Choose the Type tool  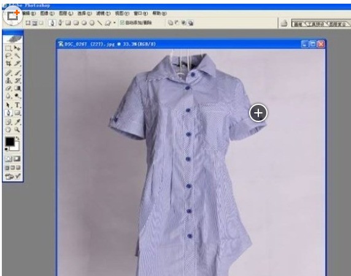(17, 105)
